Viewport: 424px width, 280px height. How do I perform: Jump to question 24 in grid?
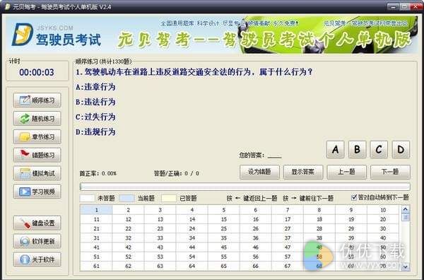tap(192, 228)
